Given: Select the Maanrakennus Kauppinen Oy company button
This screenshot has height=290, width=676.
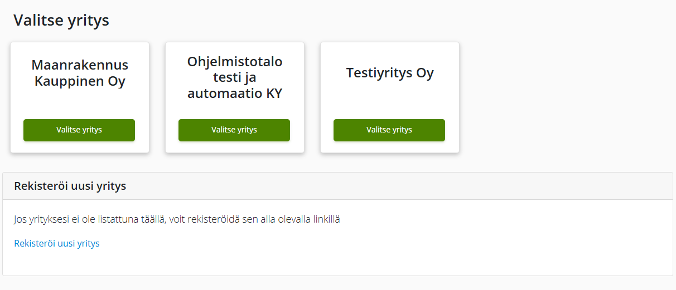Looking at the screenshot, I should [79, 130].
